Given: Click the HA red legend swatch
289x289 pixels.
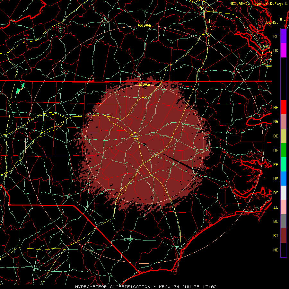Looking at the screenshot, I should click(284, 107).
